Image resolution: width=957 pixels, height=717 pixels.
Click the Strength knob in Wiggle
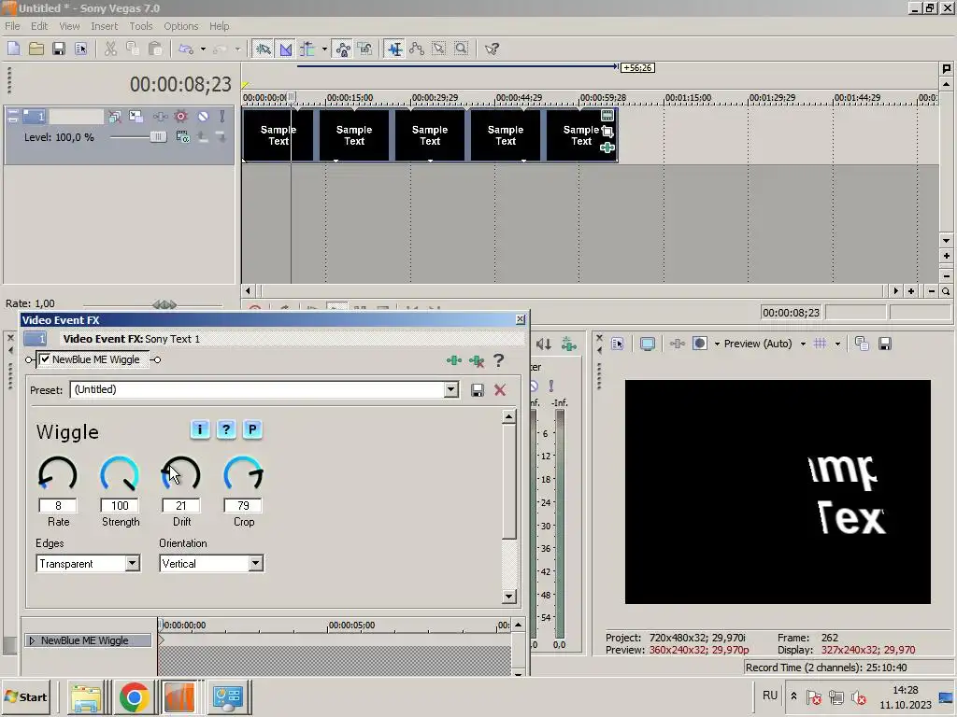coord(120,473)
